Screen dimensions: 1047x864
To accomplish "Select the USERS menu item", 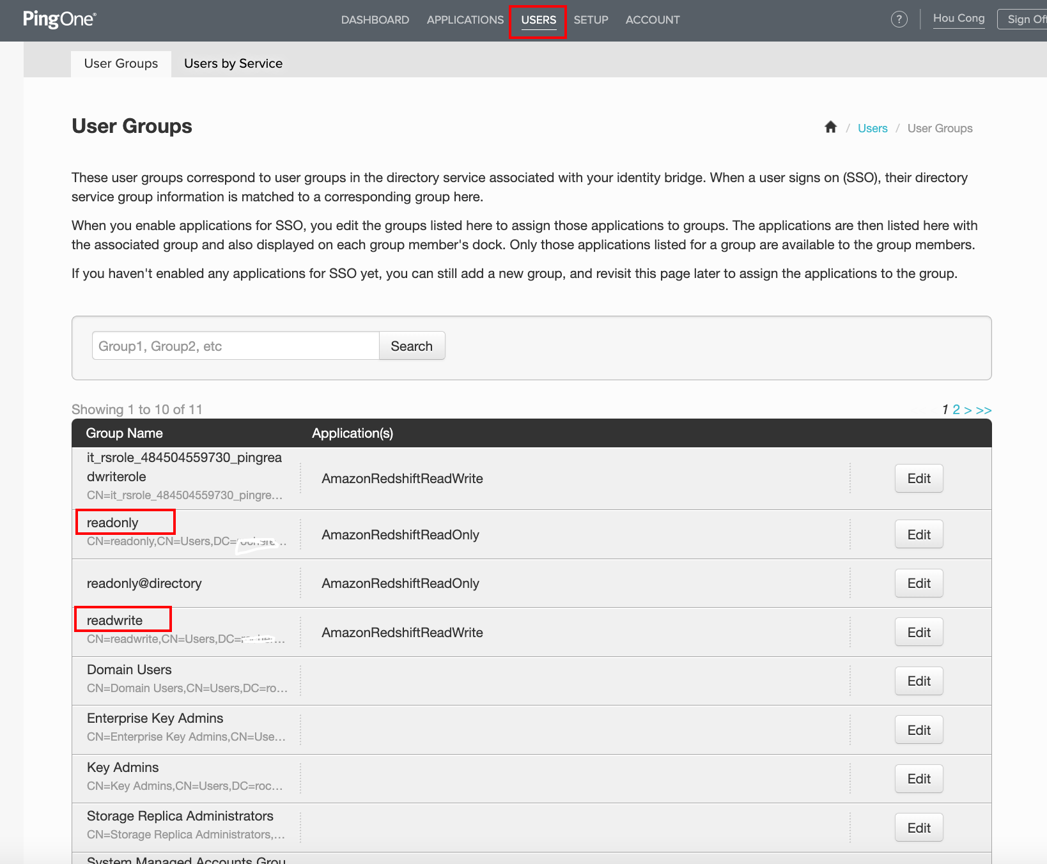I will pos(538,20).
